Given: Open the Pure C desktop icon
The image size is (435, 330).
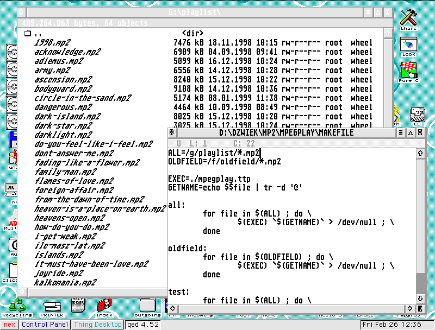Looking at the screenshot, I should pyautogui.click(x=408, y=72).
